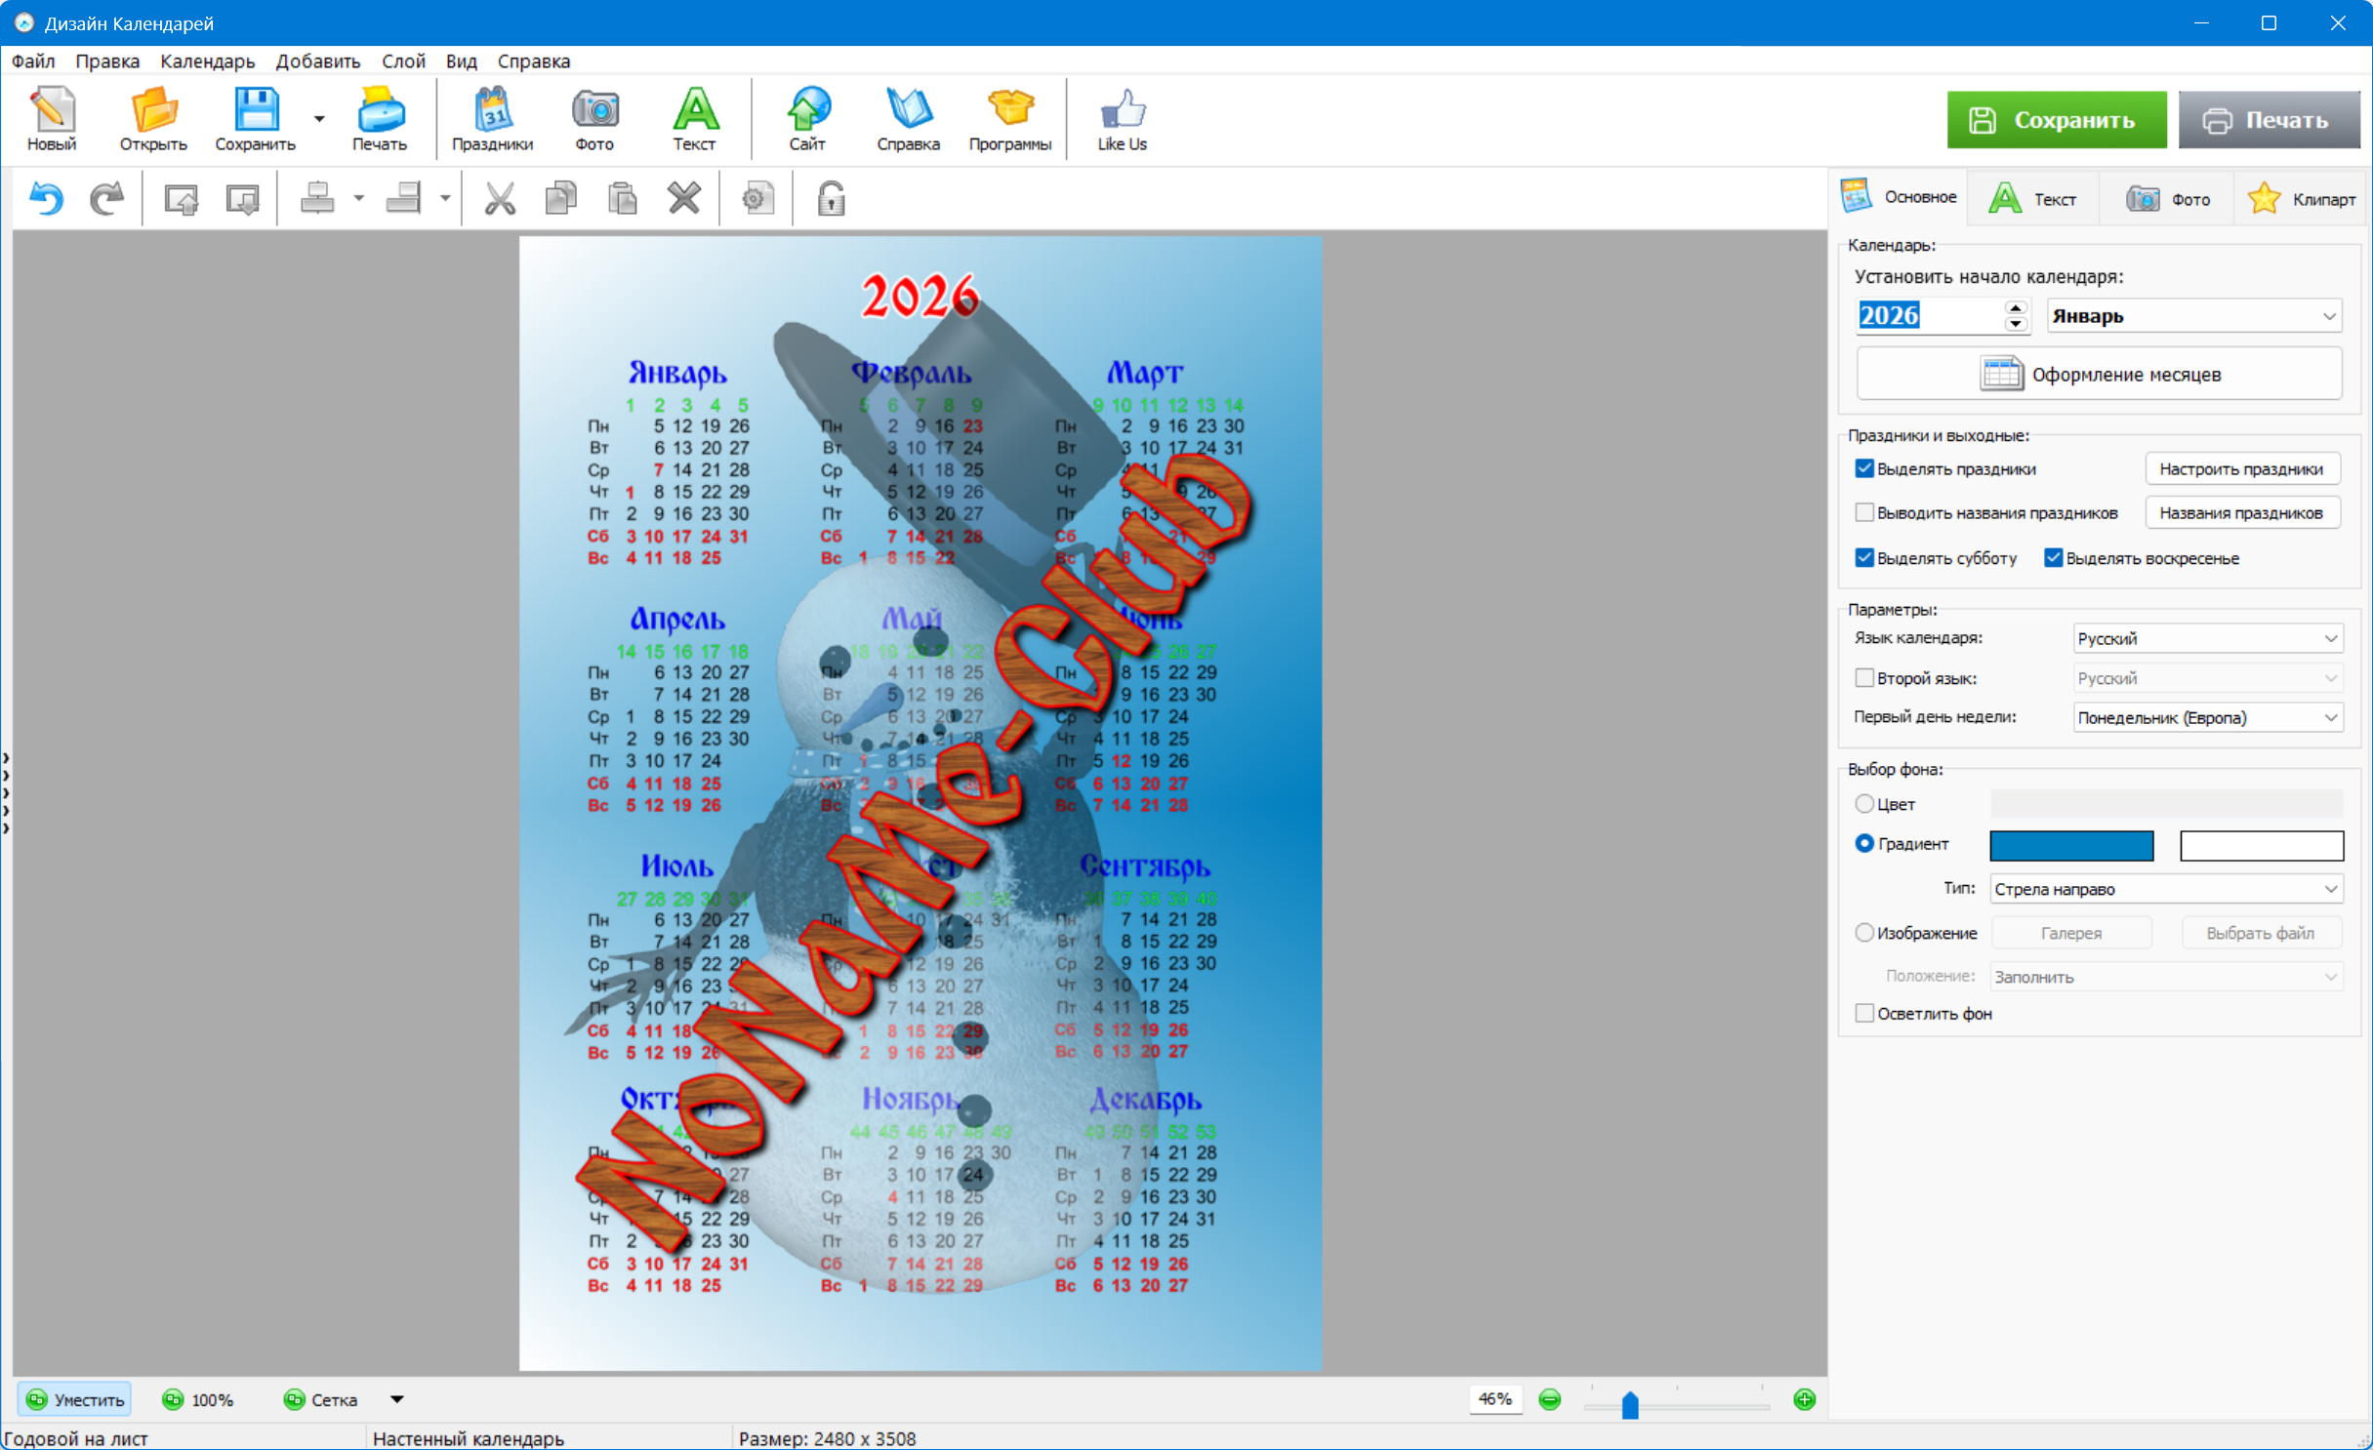Switch to the Клипарт tab
The height and width of the screenshot is (1450, 2373).
point(2302,199)
